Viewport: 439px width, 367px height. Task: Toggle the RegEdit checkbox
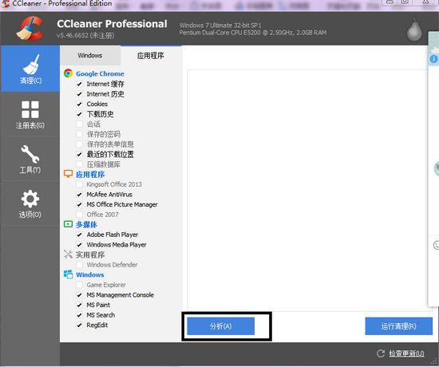point(80,325)
